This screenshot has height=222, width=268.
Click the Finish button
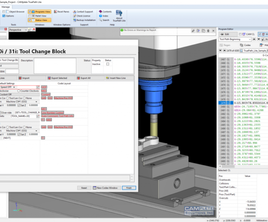[129, 188]
